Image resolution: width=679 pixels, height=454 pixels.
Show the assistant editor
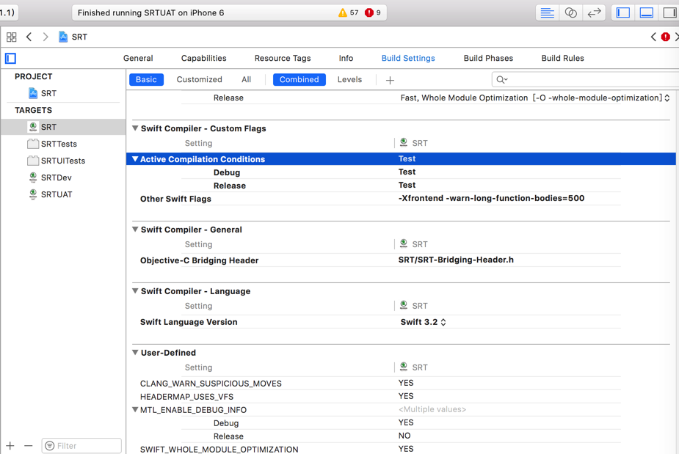[570, 12]
